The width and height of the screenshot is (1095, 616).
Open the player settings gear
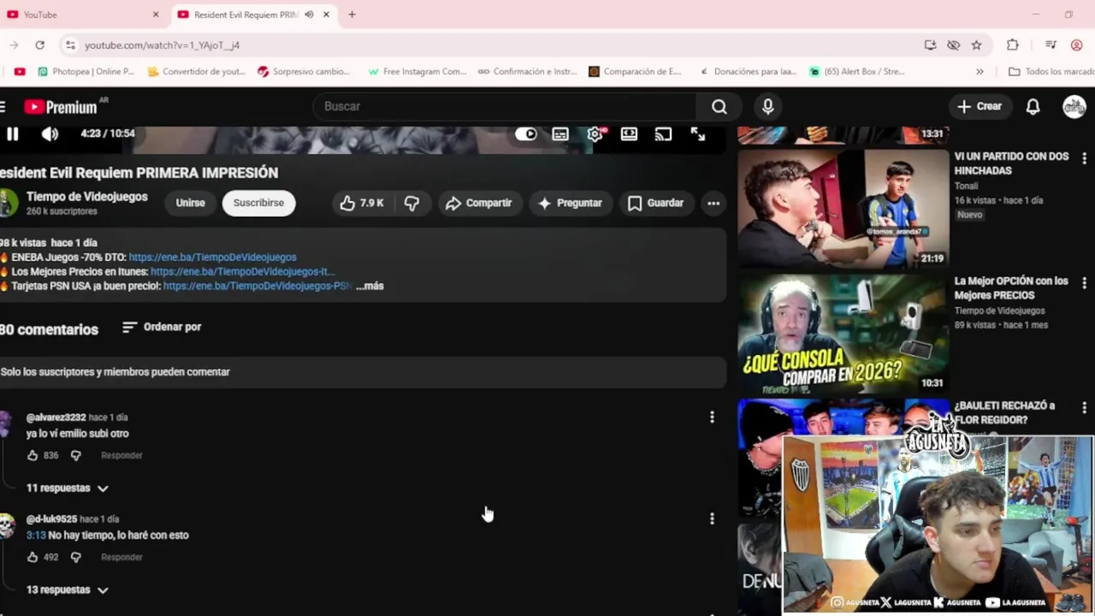(x=595, y=134)
